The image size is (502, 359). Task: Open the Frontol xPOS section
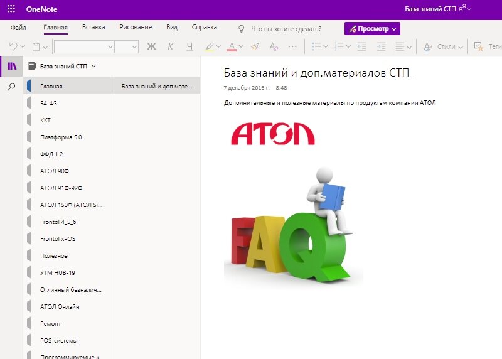click(x=68, y=239)
